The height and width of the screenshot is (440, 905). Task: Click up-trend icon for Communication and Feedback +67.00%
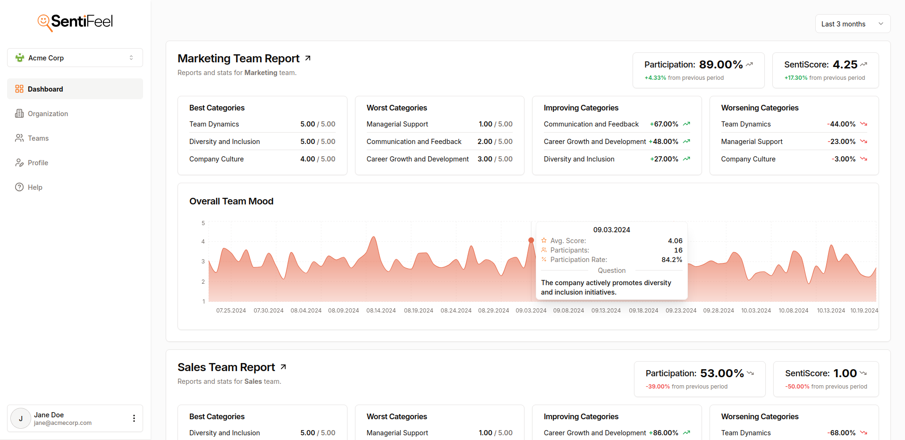(x=686, y=124)
